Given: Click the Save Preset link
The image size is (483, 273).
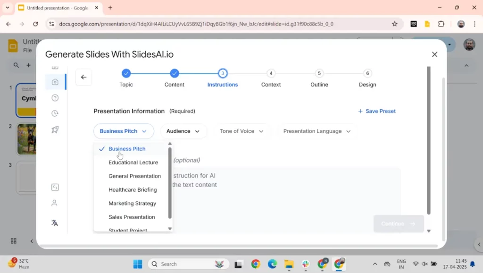Looking at the screenshot, I should coord(377,111).
